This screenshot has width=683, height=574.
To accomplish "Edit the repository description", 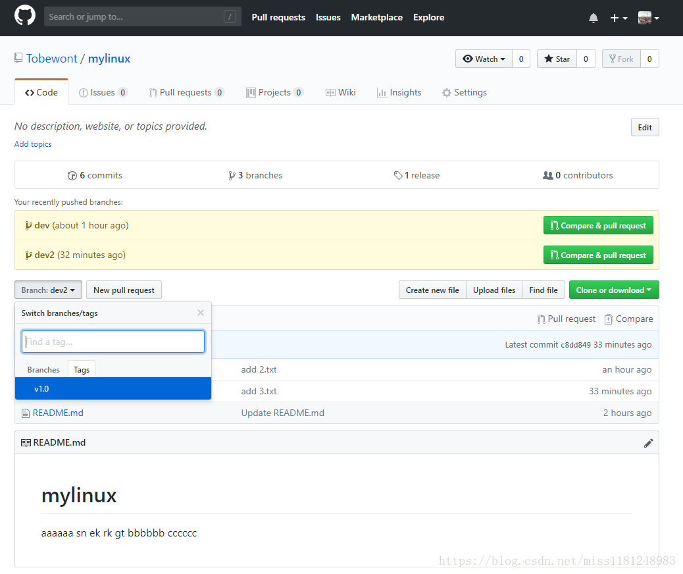I will pos(645,127).
